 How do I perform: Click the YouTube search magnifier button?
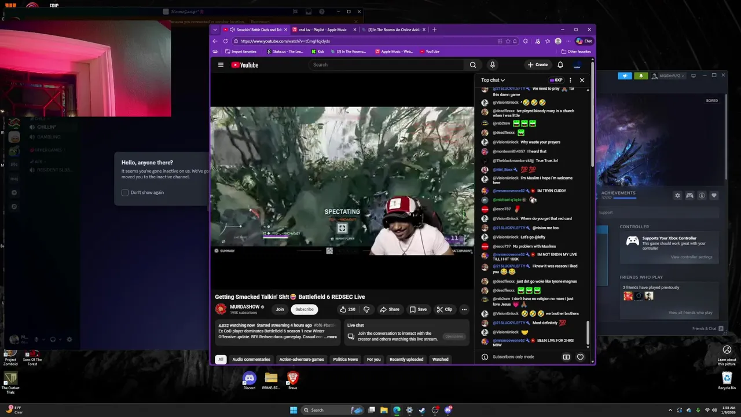click(473, 65)
